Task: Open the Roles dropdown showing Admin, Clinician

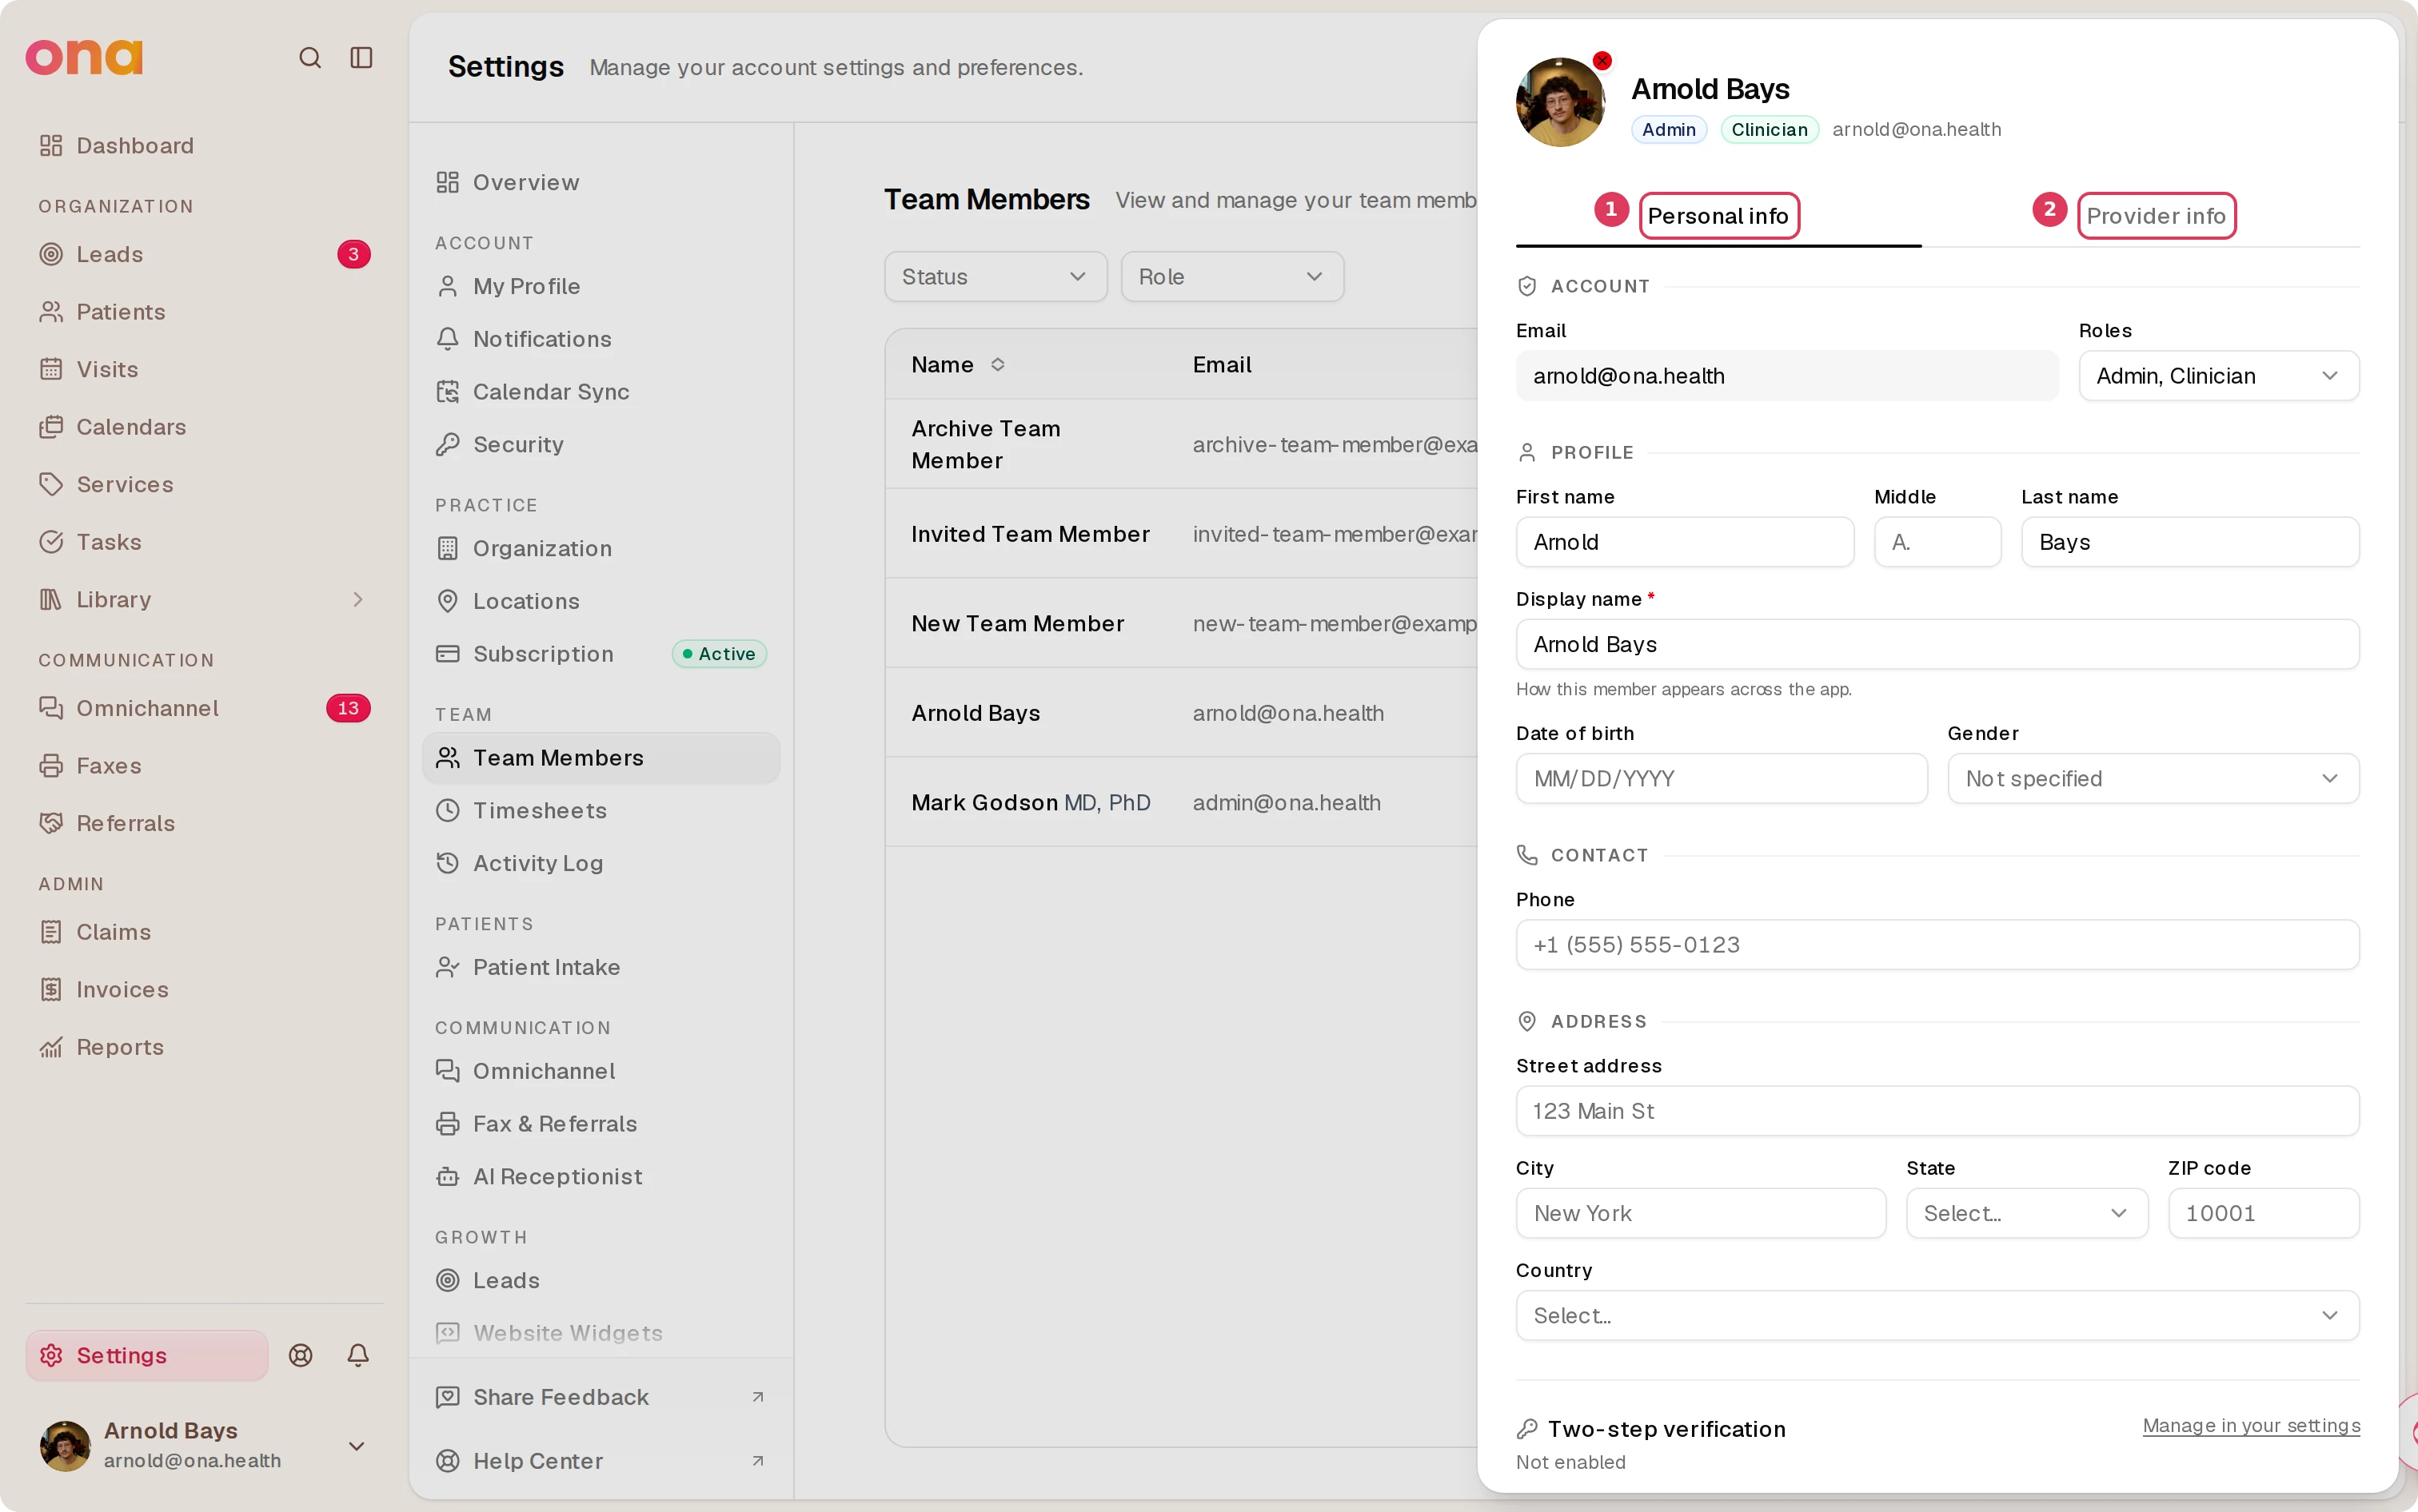Action: (2218, 376)
